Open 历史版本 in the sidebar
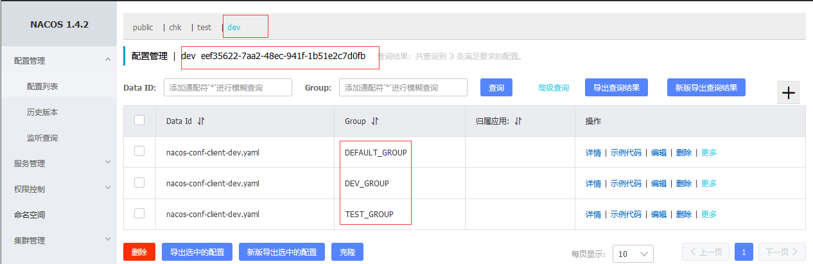The height and width of the screenshot is (264, 813). coord(42,112)
